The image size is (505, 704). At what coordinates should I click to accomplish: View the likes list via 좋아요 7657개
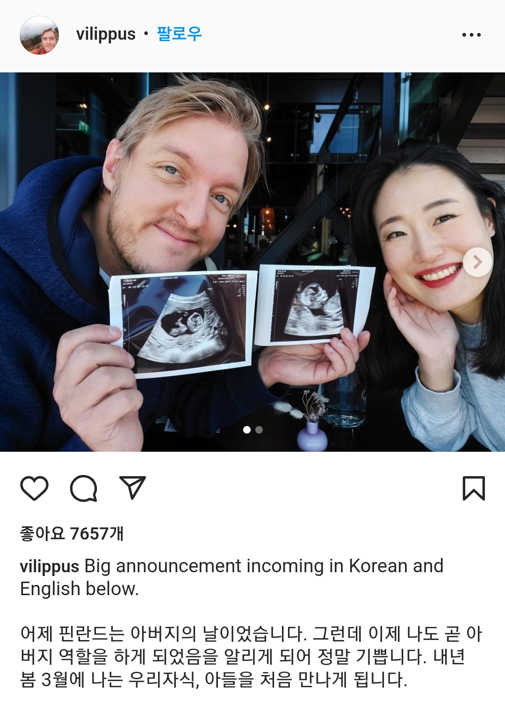point(72,533)
